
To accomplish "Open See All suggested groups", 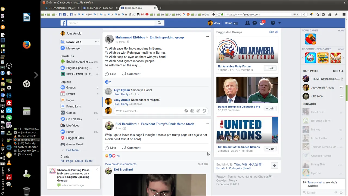I will [274, 32].
